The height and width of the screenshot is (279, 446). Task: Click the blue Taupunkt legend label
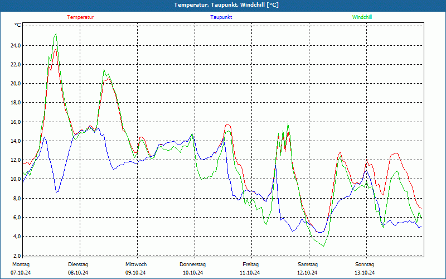point(221,17)
